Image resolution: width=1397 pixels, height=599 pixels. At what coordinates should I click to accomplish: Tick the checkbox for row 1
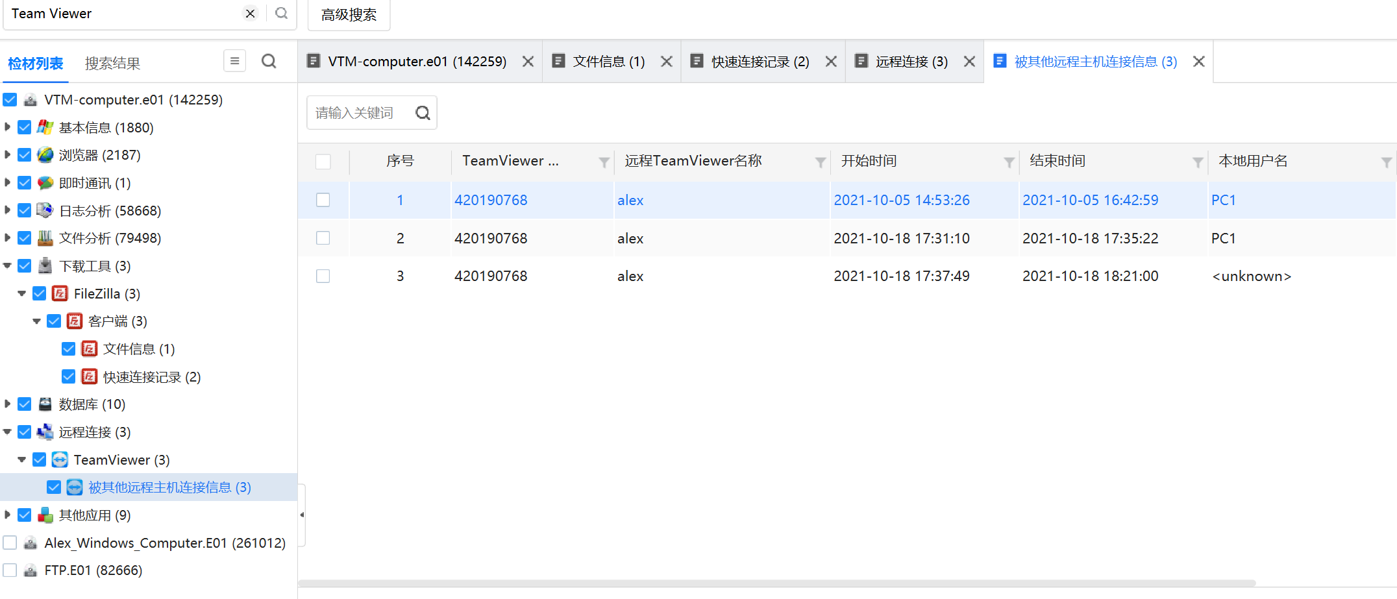coord(323,200)
